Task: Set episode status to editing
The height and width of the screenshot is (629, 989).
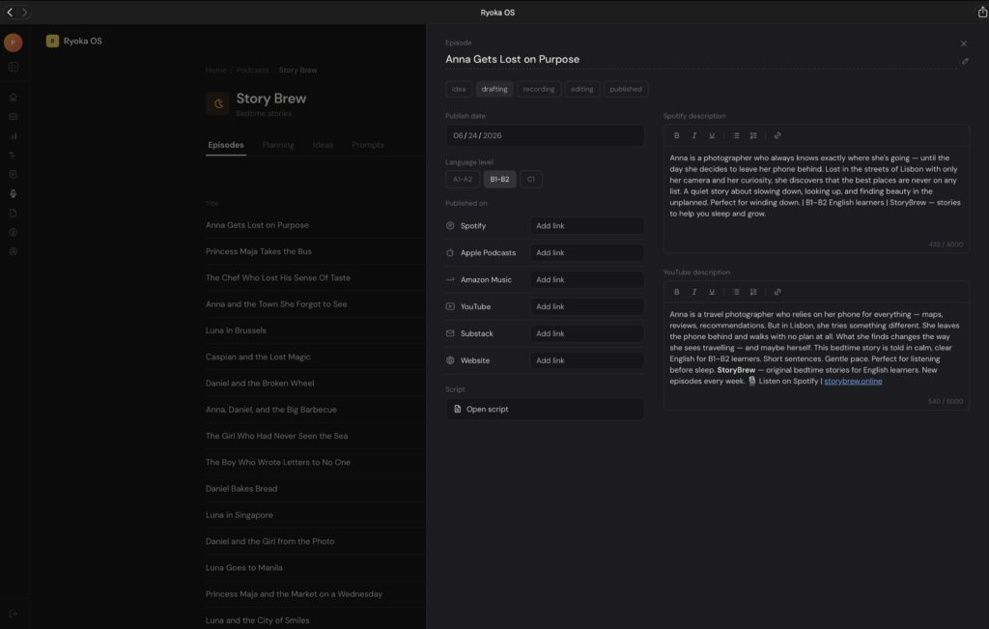Action: point(582,89)
